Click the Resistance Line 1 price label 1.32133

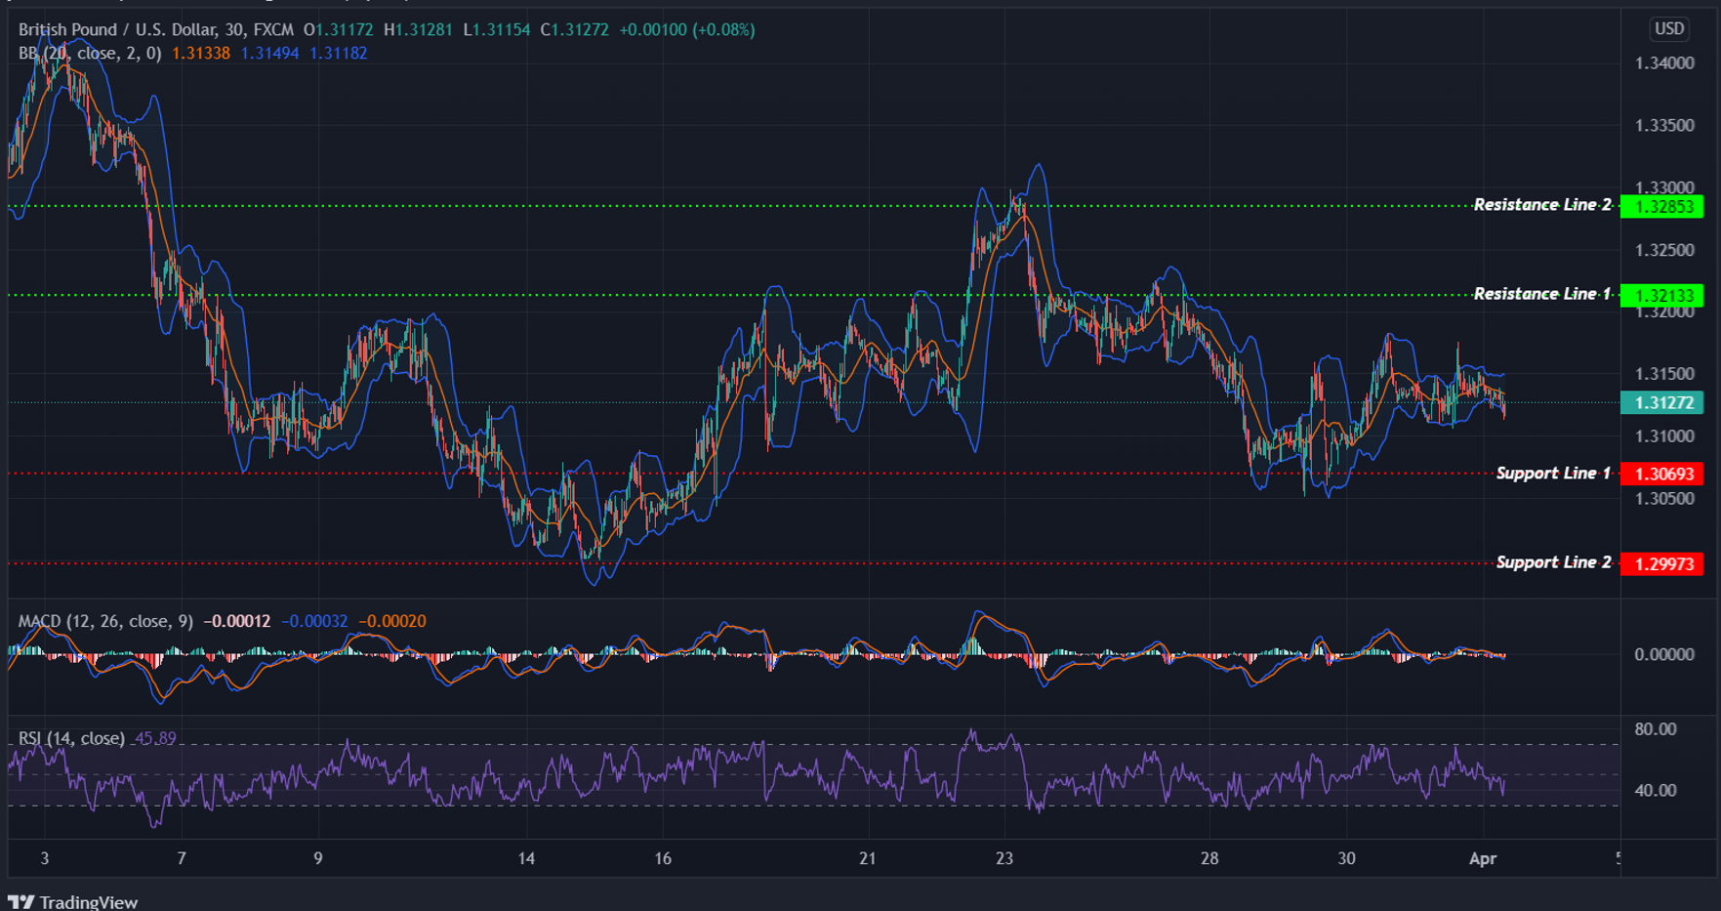tap(1662, 295)
